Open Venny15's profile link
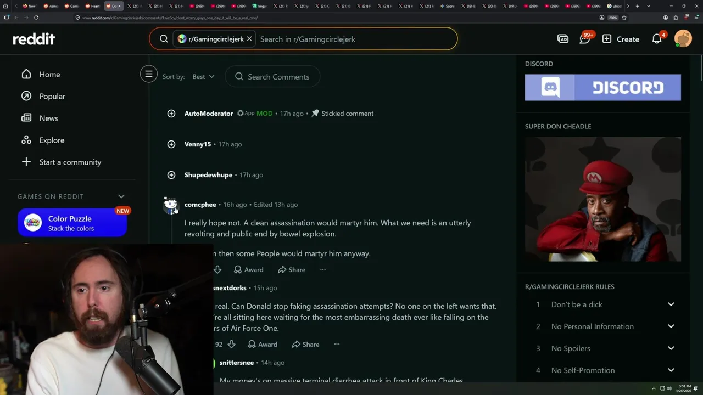This screenshot has height=395, width=703. 198,144
